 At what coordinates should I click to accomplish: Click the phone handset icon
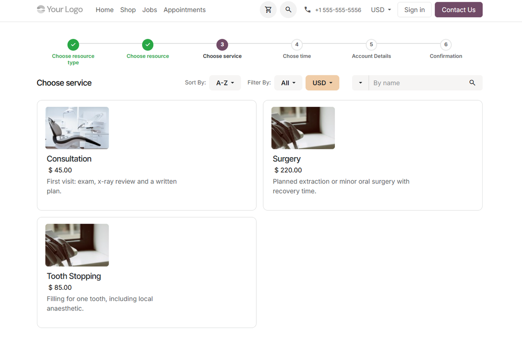(308, 10)
